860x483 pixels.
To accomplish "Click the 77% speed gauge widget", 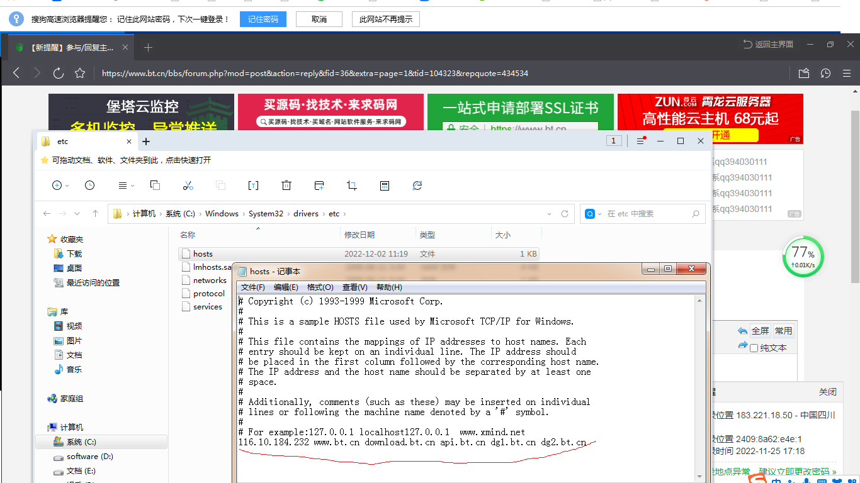I will coord(803,257).
